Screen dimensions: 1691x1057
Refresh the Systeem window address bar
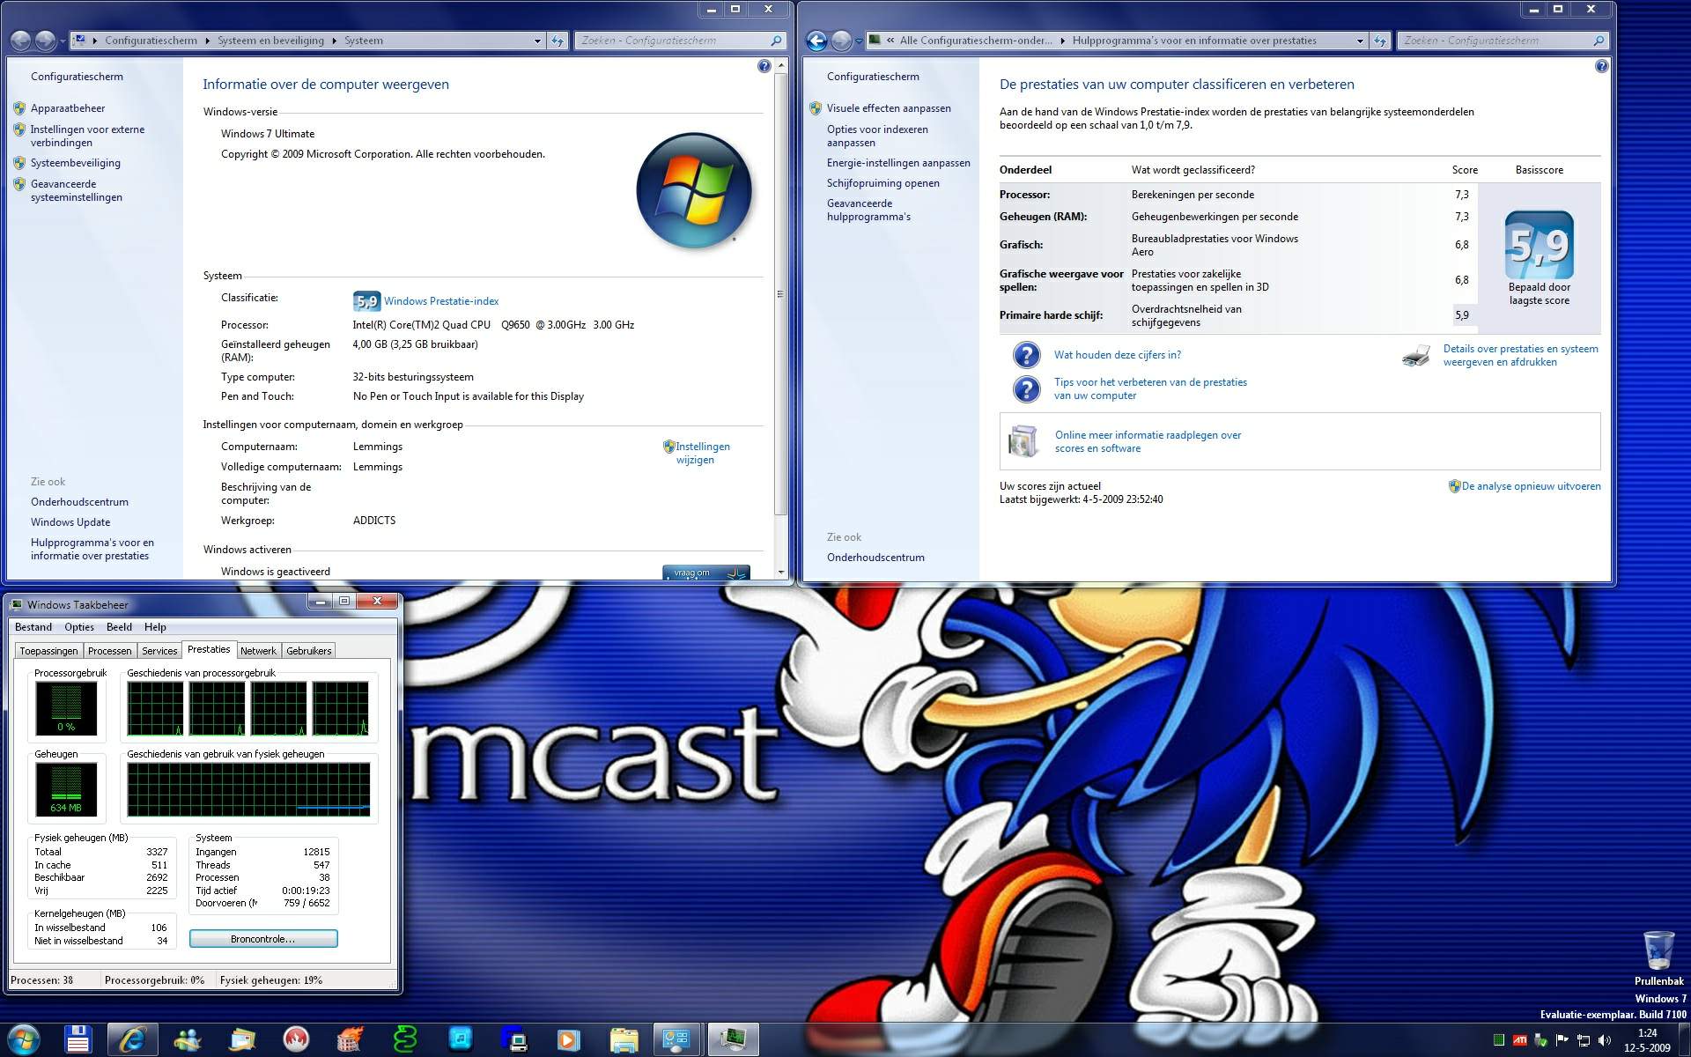click(x=558, y=41)
